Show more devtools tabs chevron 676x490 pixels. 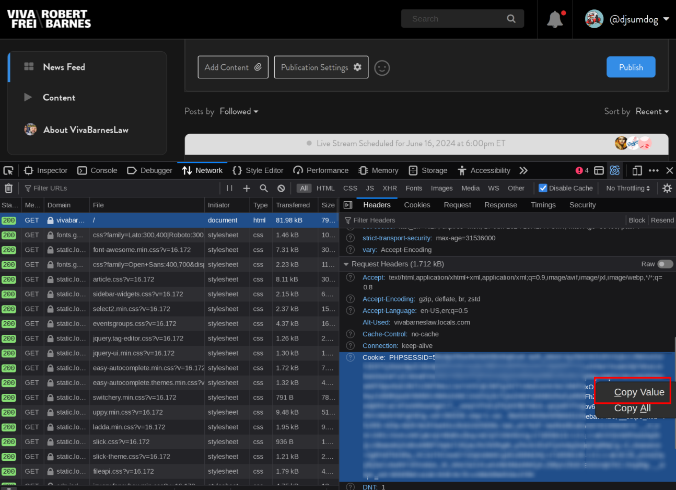coord(523,170)
